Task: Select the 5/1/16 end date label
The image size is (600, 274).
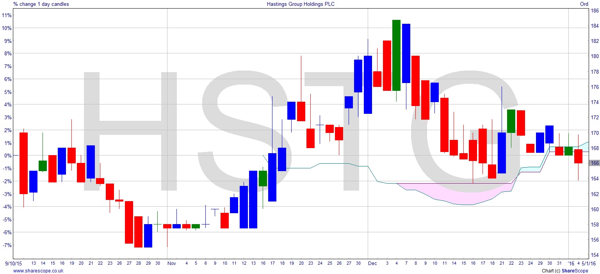Action: point(589,263)
